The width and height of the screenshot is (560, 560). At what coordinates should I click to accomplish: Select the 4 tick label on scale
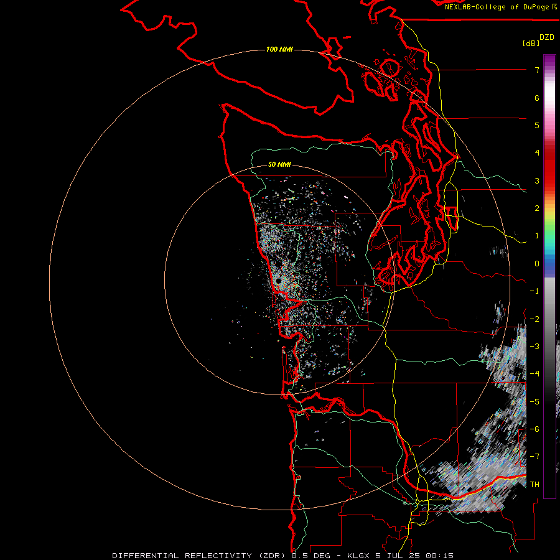point(537,153)
